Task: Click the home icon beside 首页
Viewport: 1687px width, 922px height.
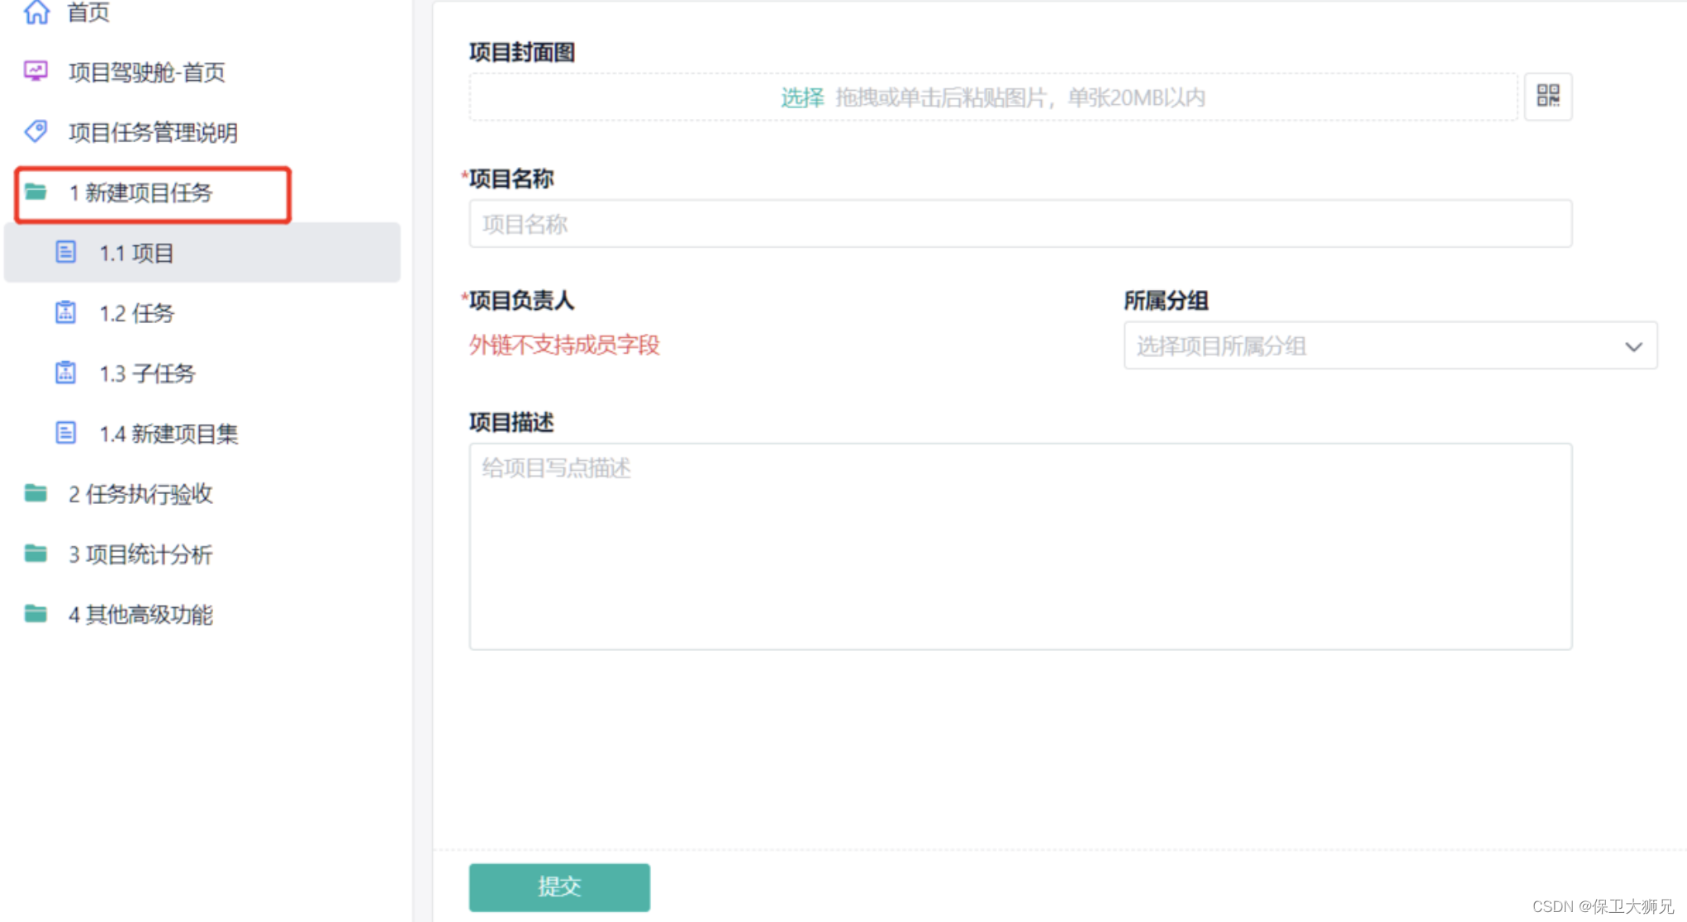Action: tap(36, 12)
